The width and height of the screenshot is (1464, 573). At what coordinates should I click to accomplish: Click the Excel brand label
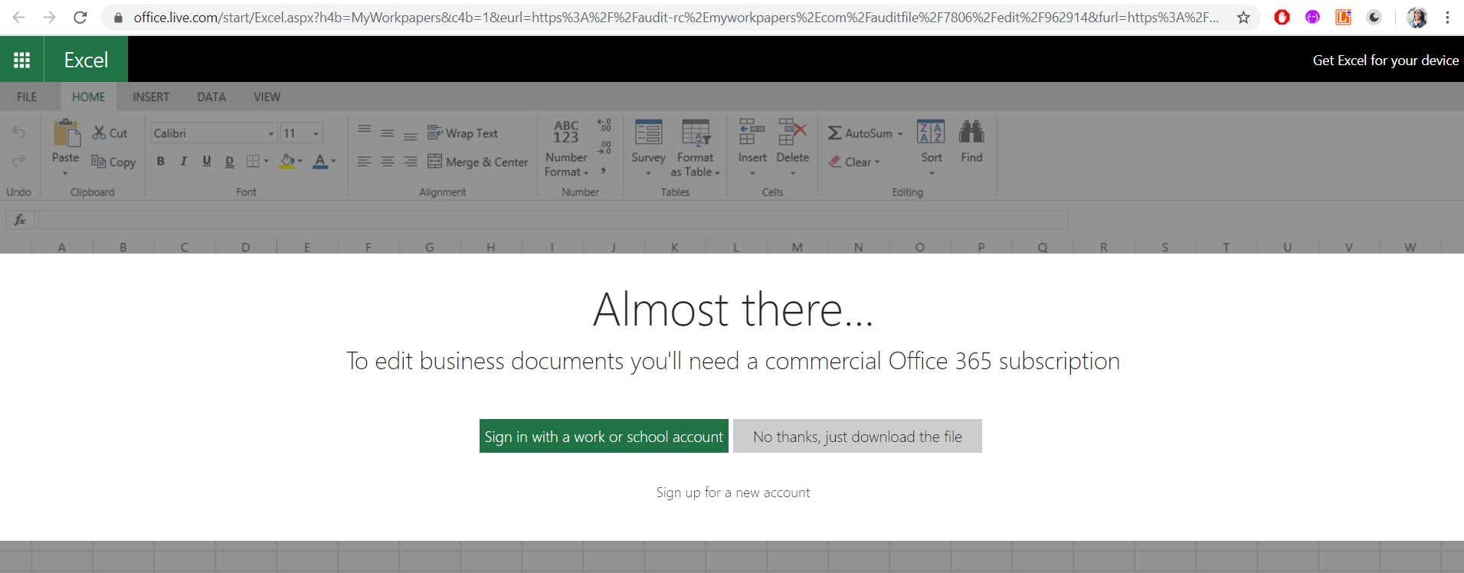(86, 60)
